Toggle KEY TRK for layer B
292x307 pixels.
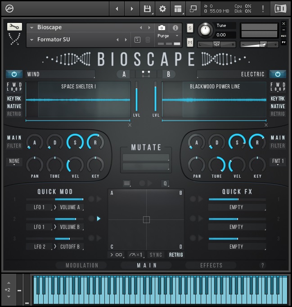pos(278,99)
